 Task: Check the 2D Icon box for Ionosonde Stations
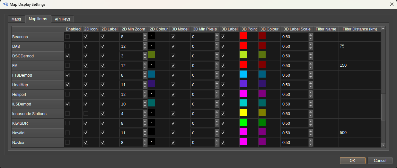click(86, 114)
